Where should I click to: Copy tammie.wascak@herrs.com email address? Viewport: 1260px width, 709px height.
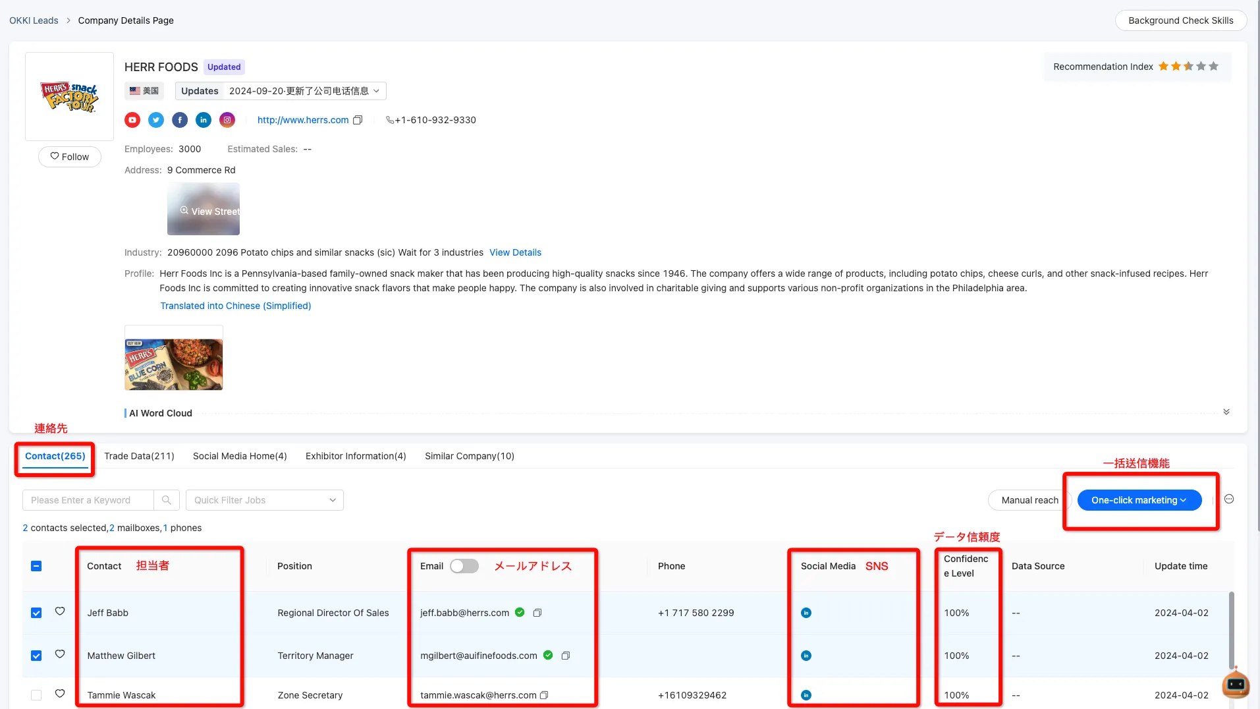tap(544, 695)
